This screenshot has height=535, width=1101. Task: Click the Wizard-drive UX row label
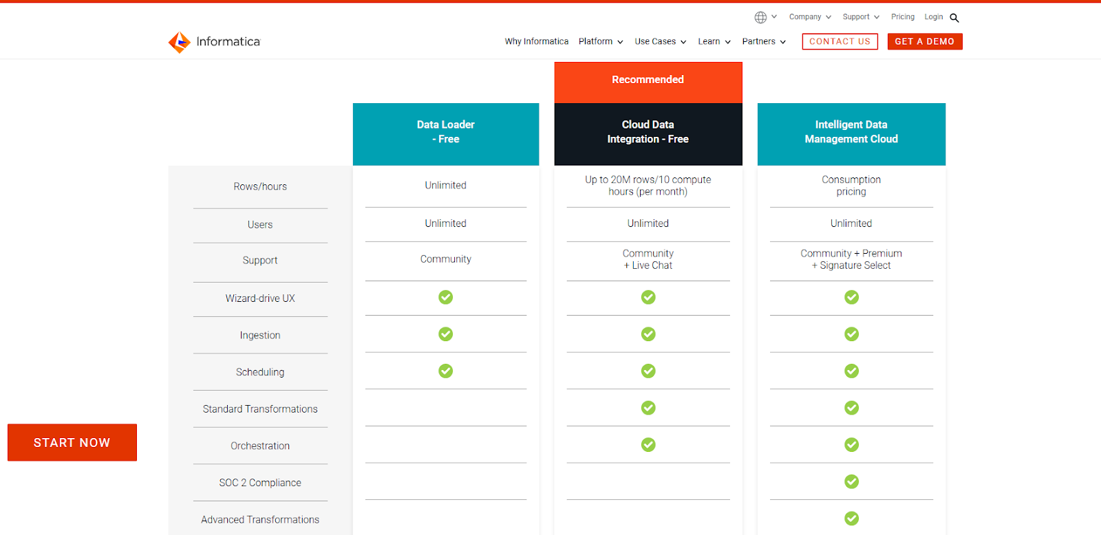(x=260, y=298)
